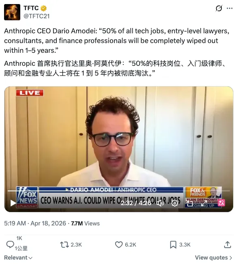Screen dimensions: 238x264
Task: Expand the Relevant sort dropdown
Action: tap(18, 258)
